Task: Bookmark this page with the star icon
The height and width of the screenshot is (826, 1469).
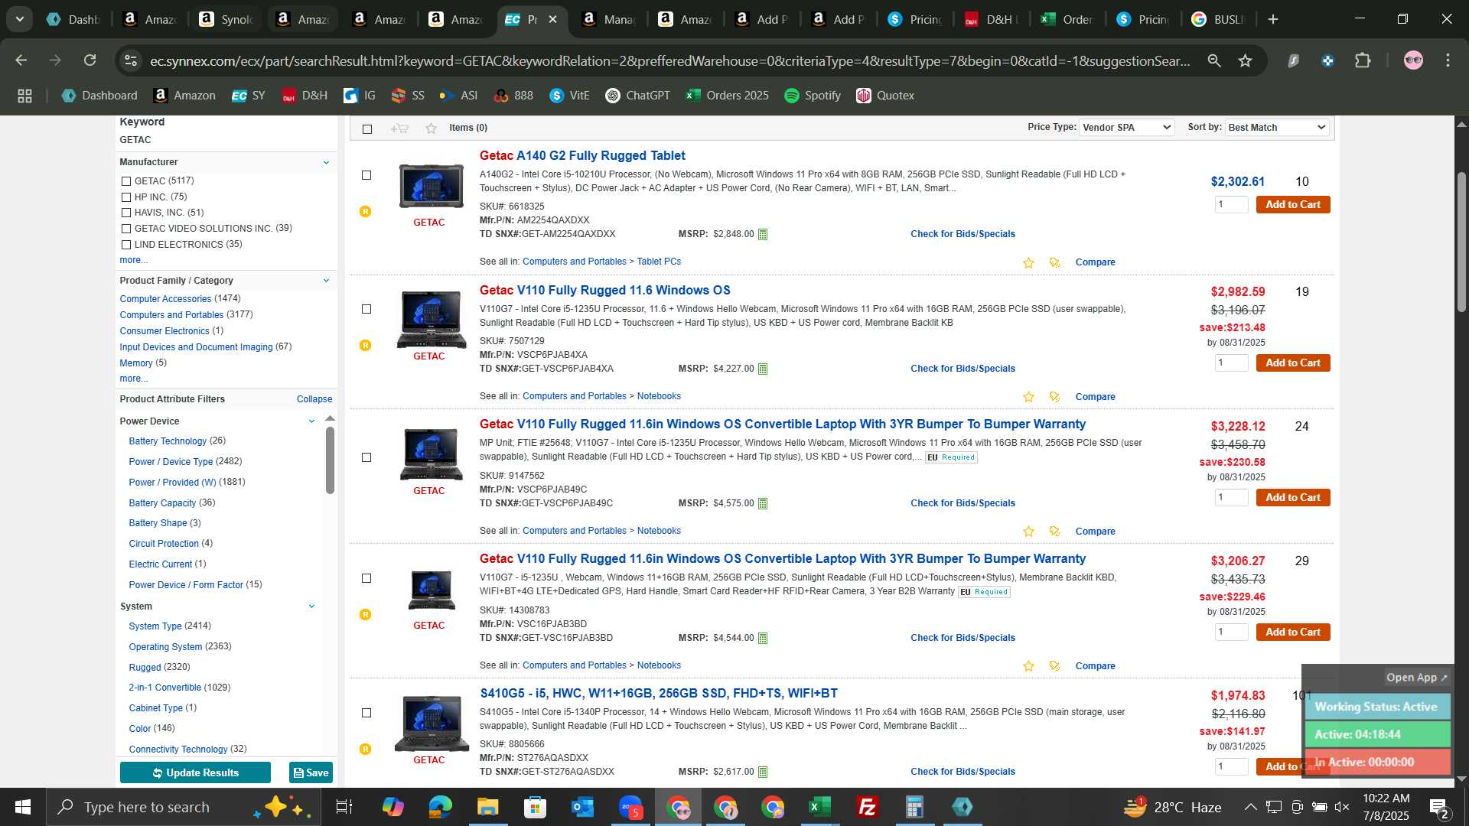Action: pos(1246,60)
